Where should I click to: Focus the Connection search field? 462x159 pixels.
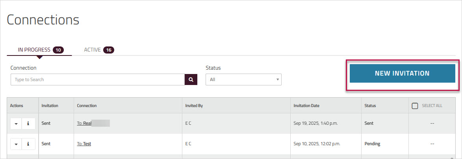tap(98, 79)
